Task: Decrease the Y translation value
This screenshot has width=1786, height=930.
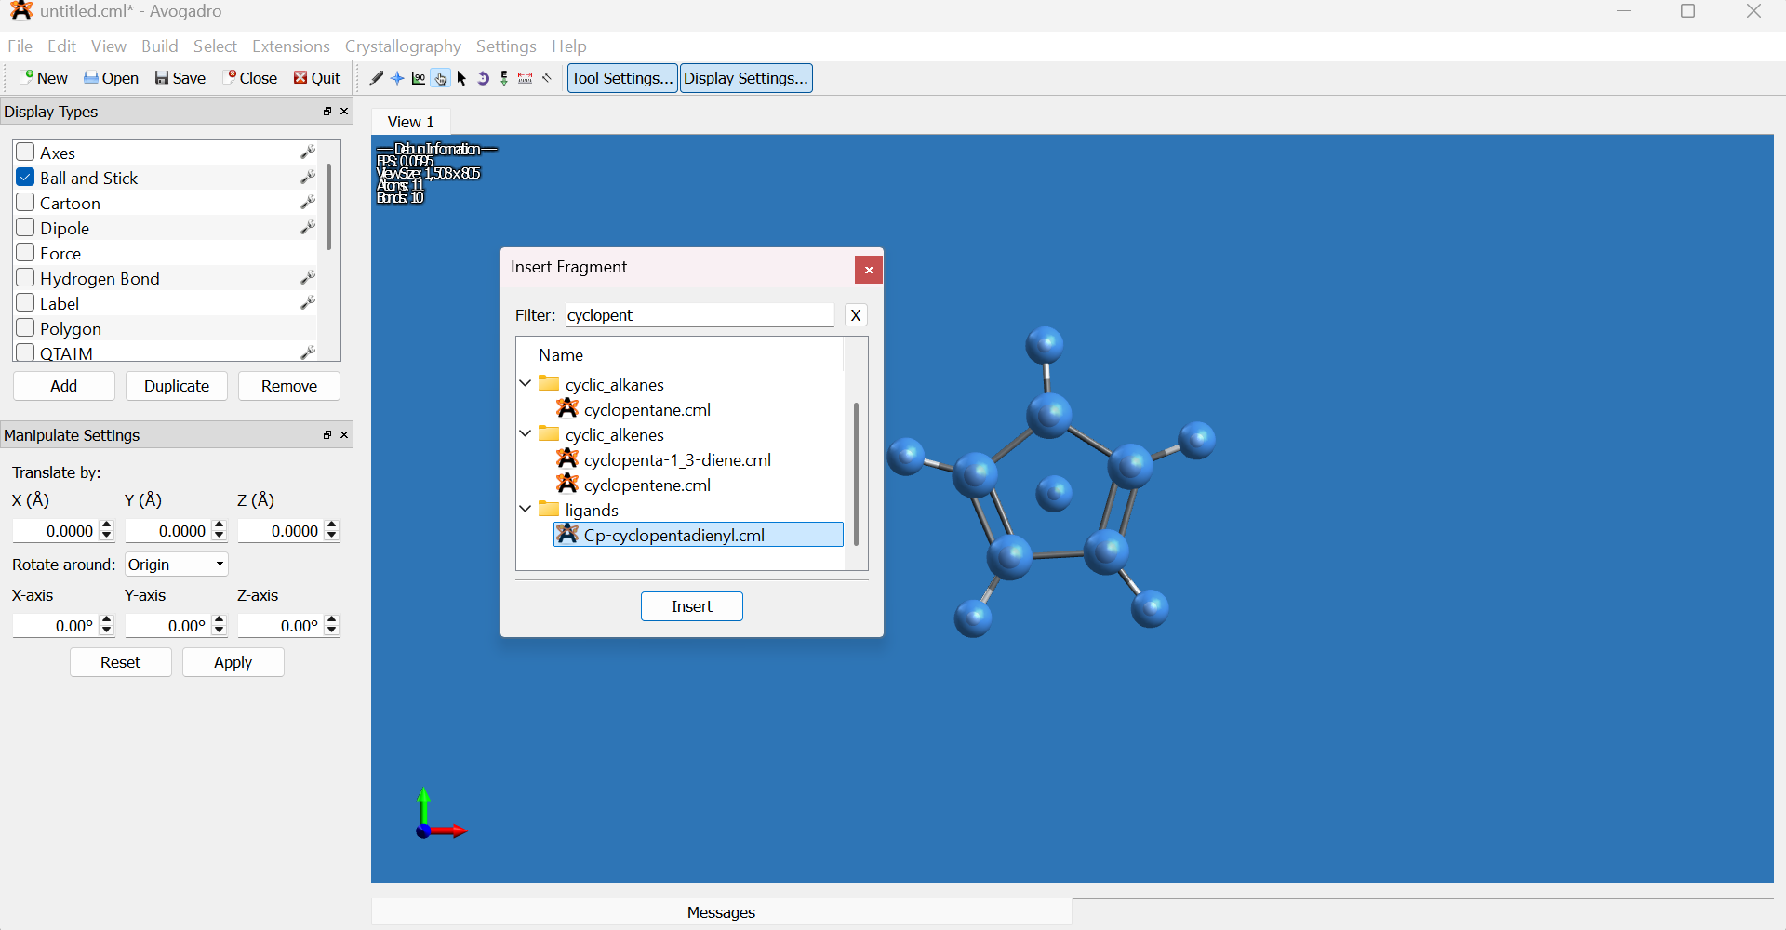Action: [x=220, y=537]
